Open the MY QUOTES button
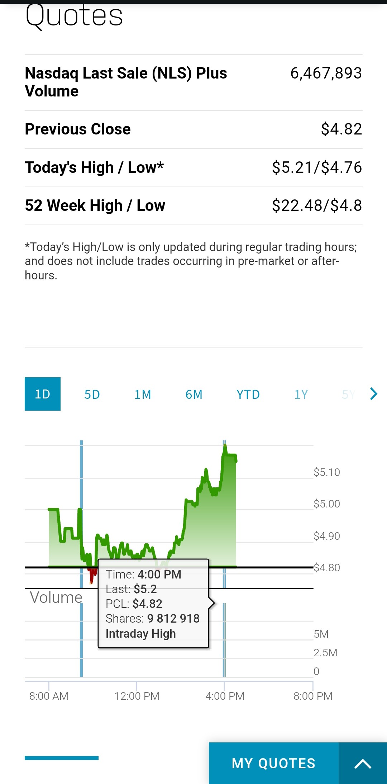The width and height of the screenshot is (387, 784). click(273, 764)
